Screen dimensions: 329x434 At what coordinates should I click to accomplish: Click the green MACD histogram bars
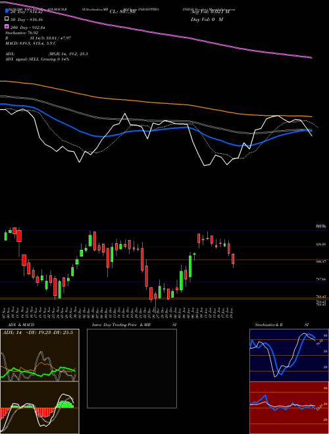[65, 404]
